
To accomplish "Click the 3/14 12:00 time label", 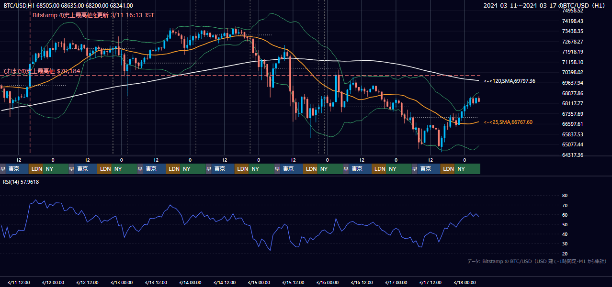I will pos(224,282).
